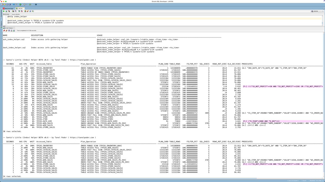Open the Explain Plan dropdown arrow
Screen dimensions: 325x182
(x=11, y=11)
